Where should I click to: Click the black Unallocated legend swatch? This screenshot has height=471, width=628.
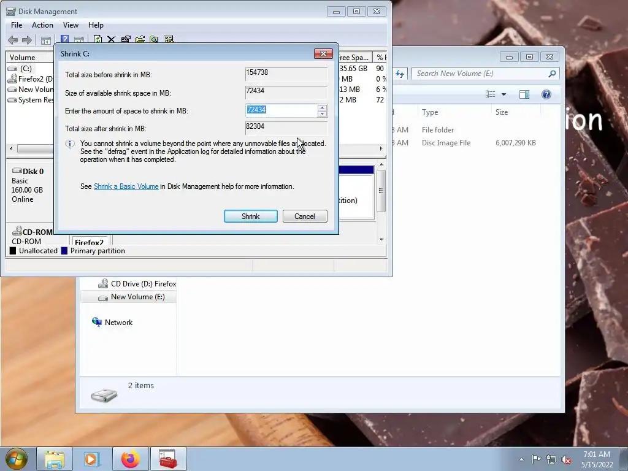13,251
